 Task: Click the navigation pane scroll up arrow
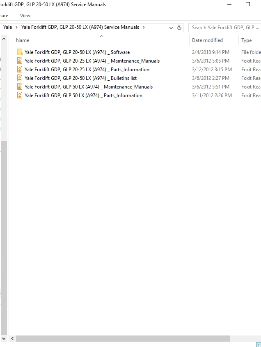click(4, 39)
